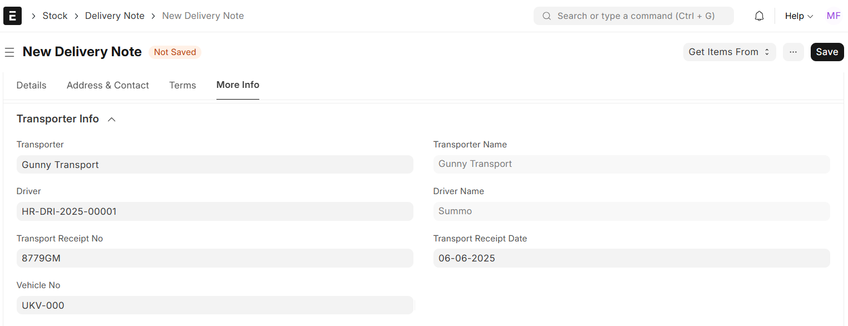
Task: Click the ERPNext home logo icon
Action: pos(12,16)
